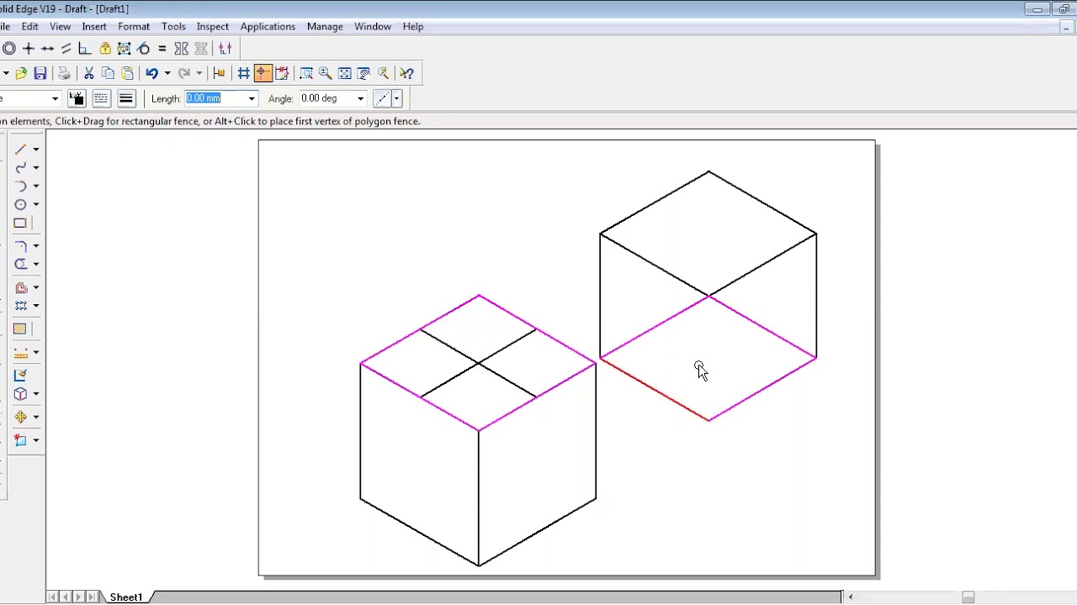Click the Lock relationship padlock icon
Viewport: 1077px width, 605px height.
tap(104, 49)
